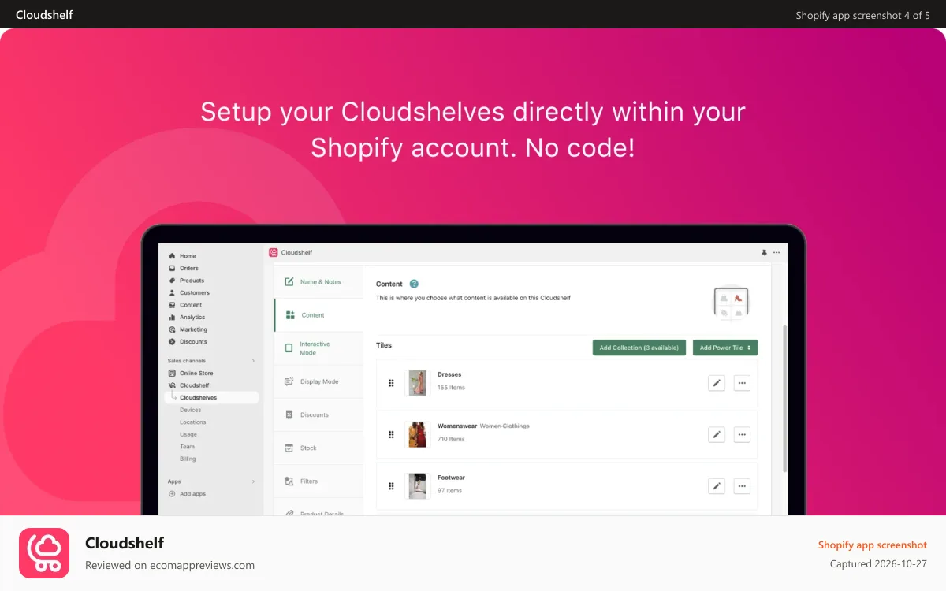Go to Marketing section
The height and width of the screenshot is (591, 946).
193,329
